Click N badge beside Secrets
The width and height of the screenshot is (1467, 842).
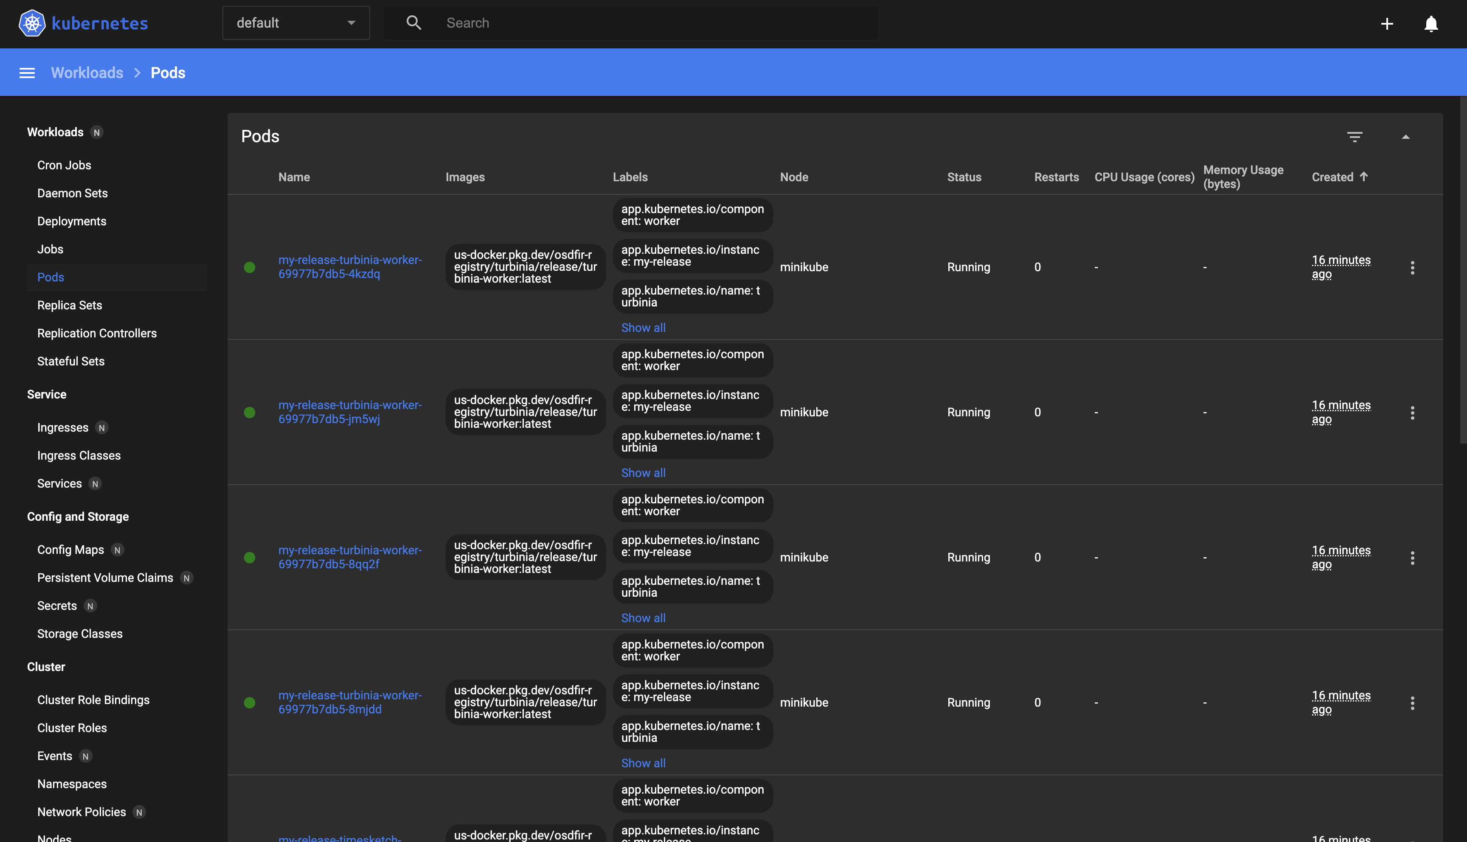tap(90, 606)
